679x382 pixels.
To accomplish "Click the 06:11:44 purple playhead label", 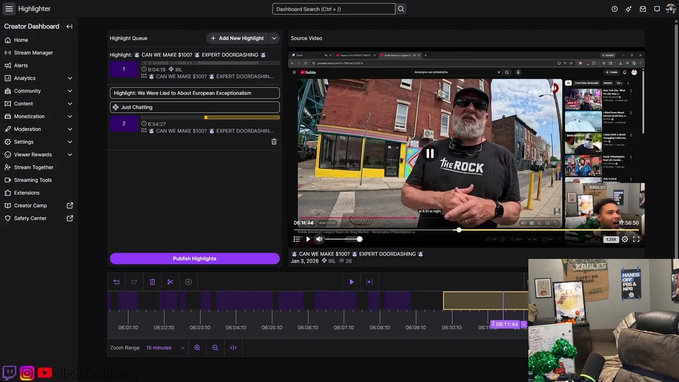I will [x=506, y=324].
